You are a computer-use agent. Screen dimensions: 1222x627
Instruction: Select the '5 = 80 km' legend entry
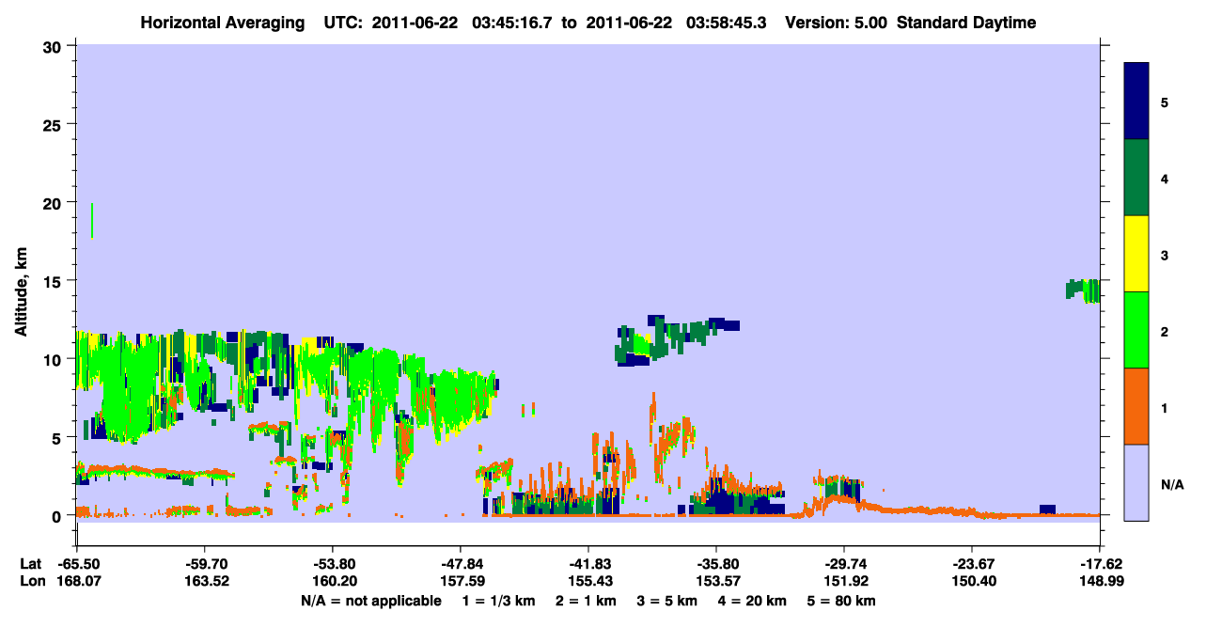(843, 601)
